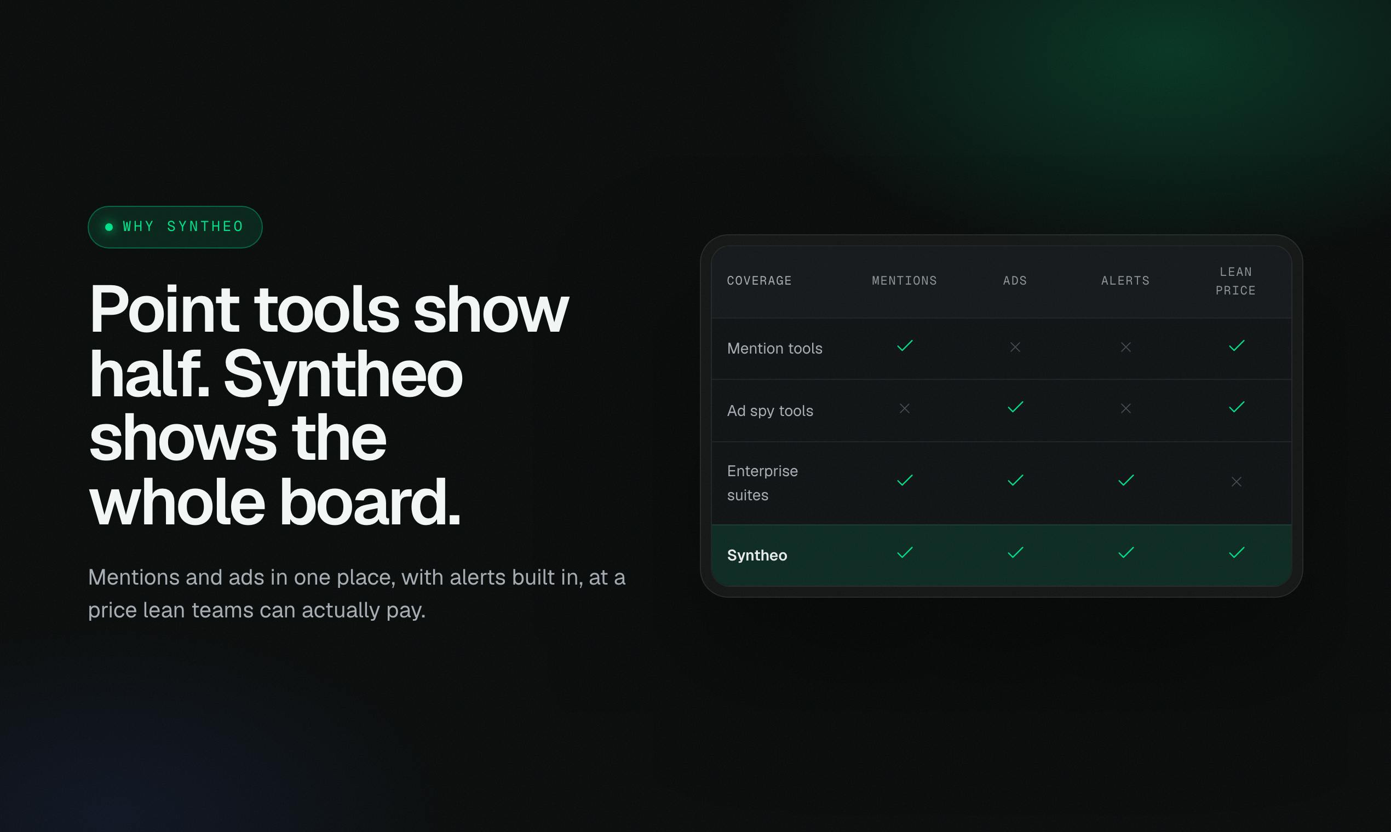
Task: Select the Alerts cross for Ad spy tools
Action: click(x=1126, y=409)
